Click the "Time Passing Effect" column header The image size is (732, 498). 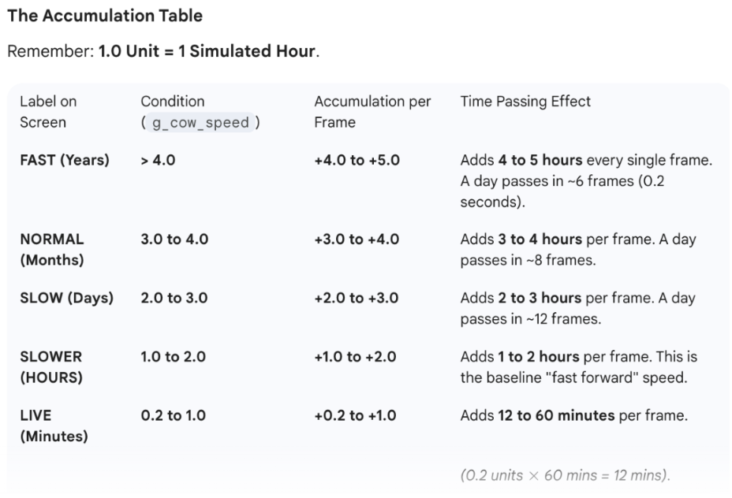point(525,102)
